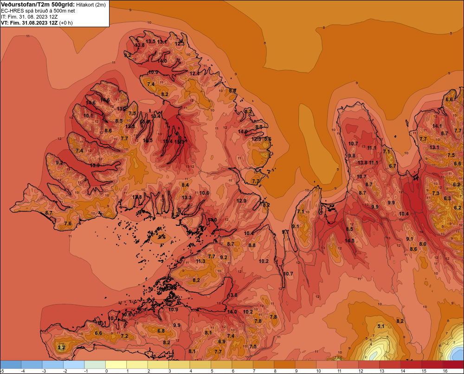
Task: Click the 13.5 temperature value
Action: tap(150, 41)
